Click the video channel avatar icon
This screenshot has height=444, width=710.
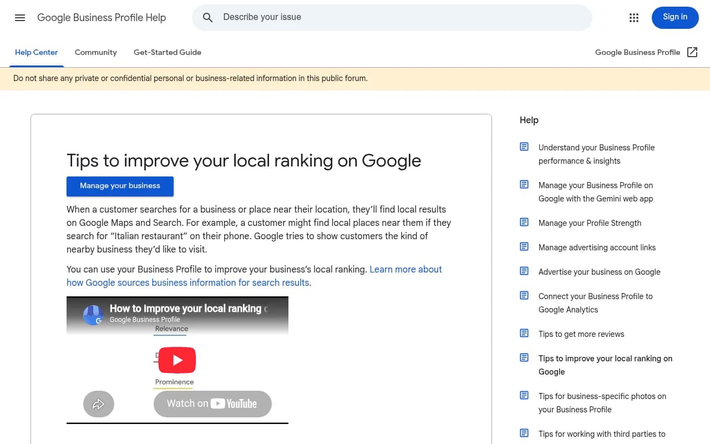coord(93,315)
